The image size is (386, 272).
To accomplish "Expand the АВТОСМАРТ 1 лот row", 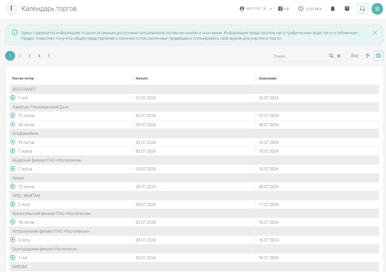I will [x=13, y=98].
